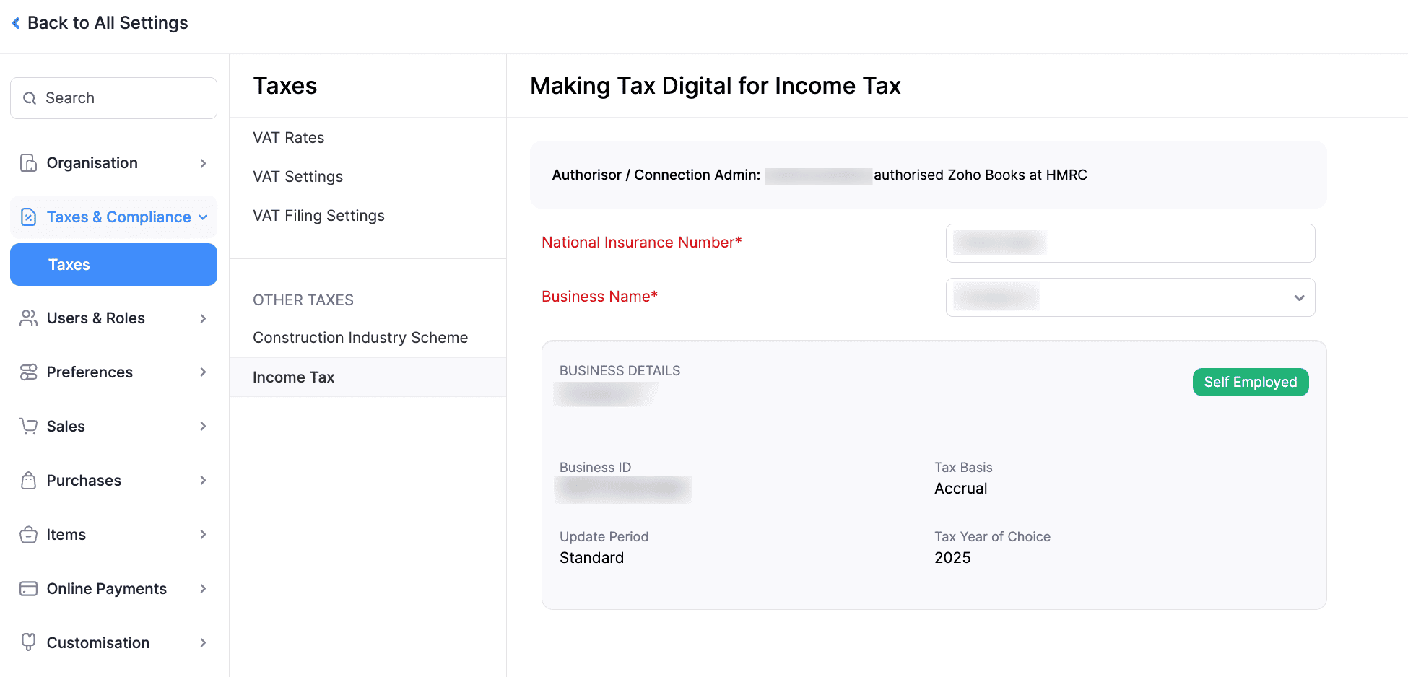Click the Sales cart icon

coord(28,427)
